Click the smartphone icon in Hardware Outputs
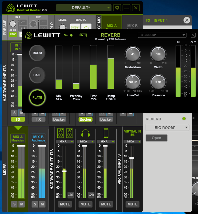 pyautogui.click(x=106, y=133)
